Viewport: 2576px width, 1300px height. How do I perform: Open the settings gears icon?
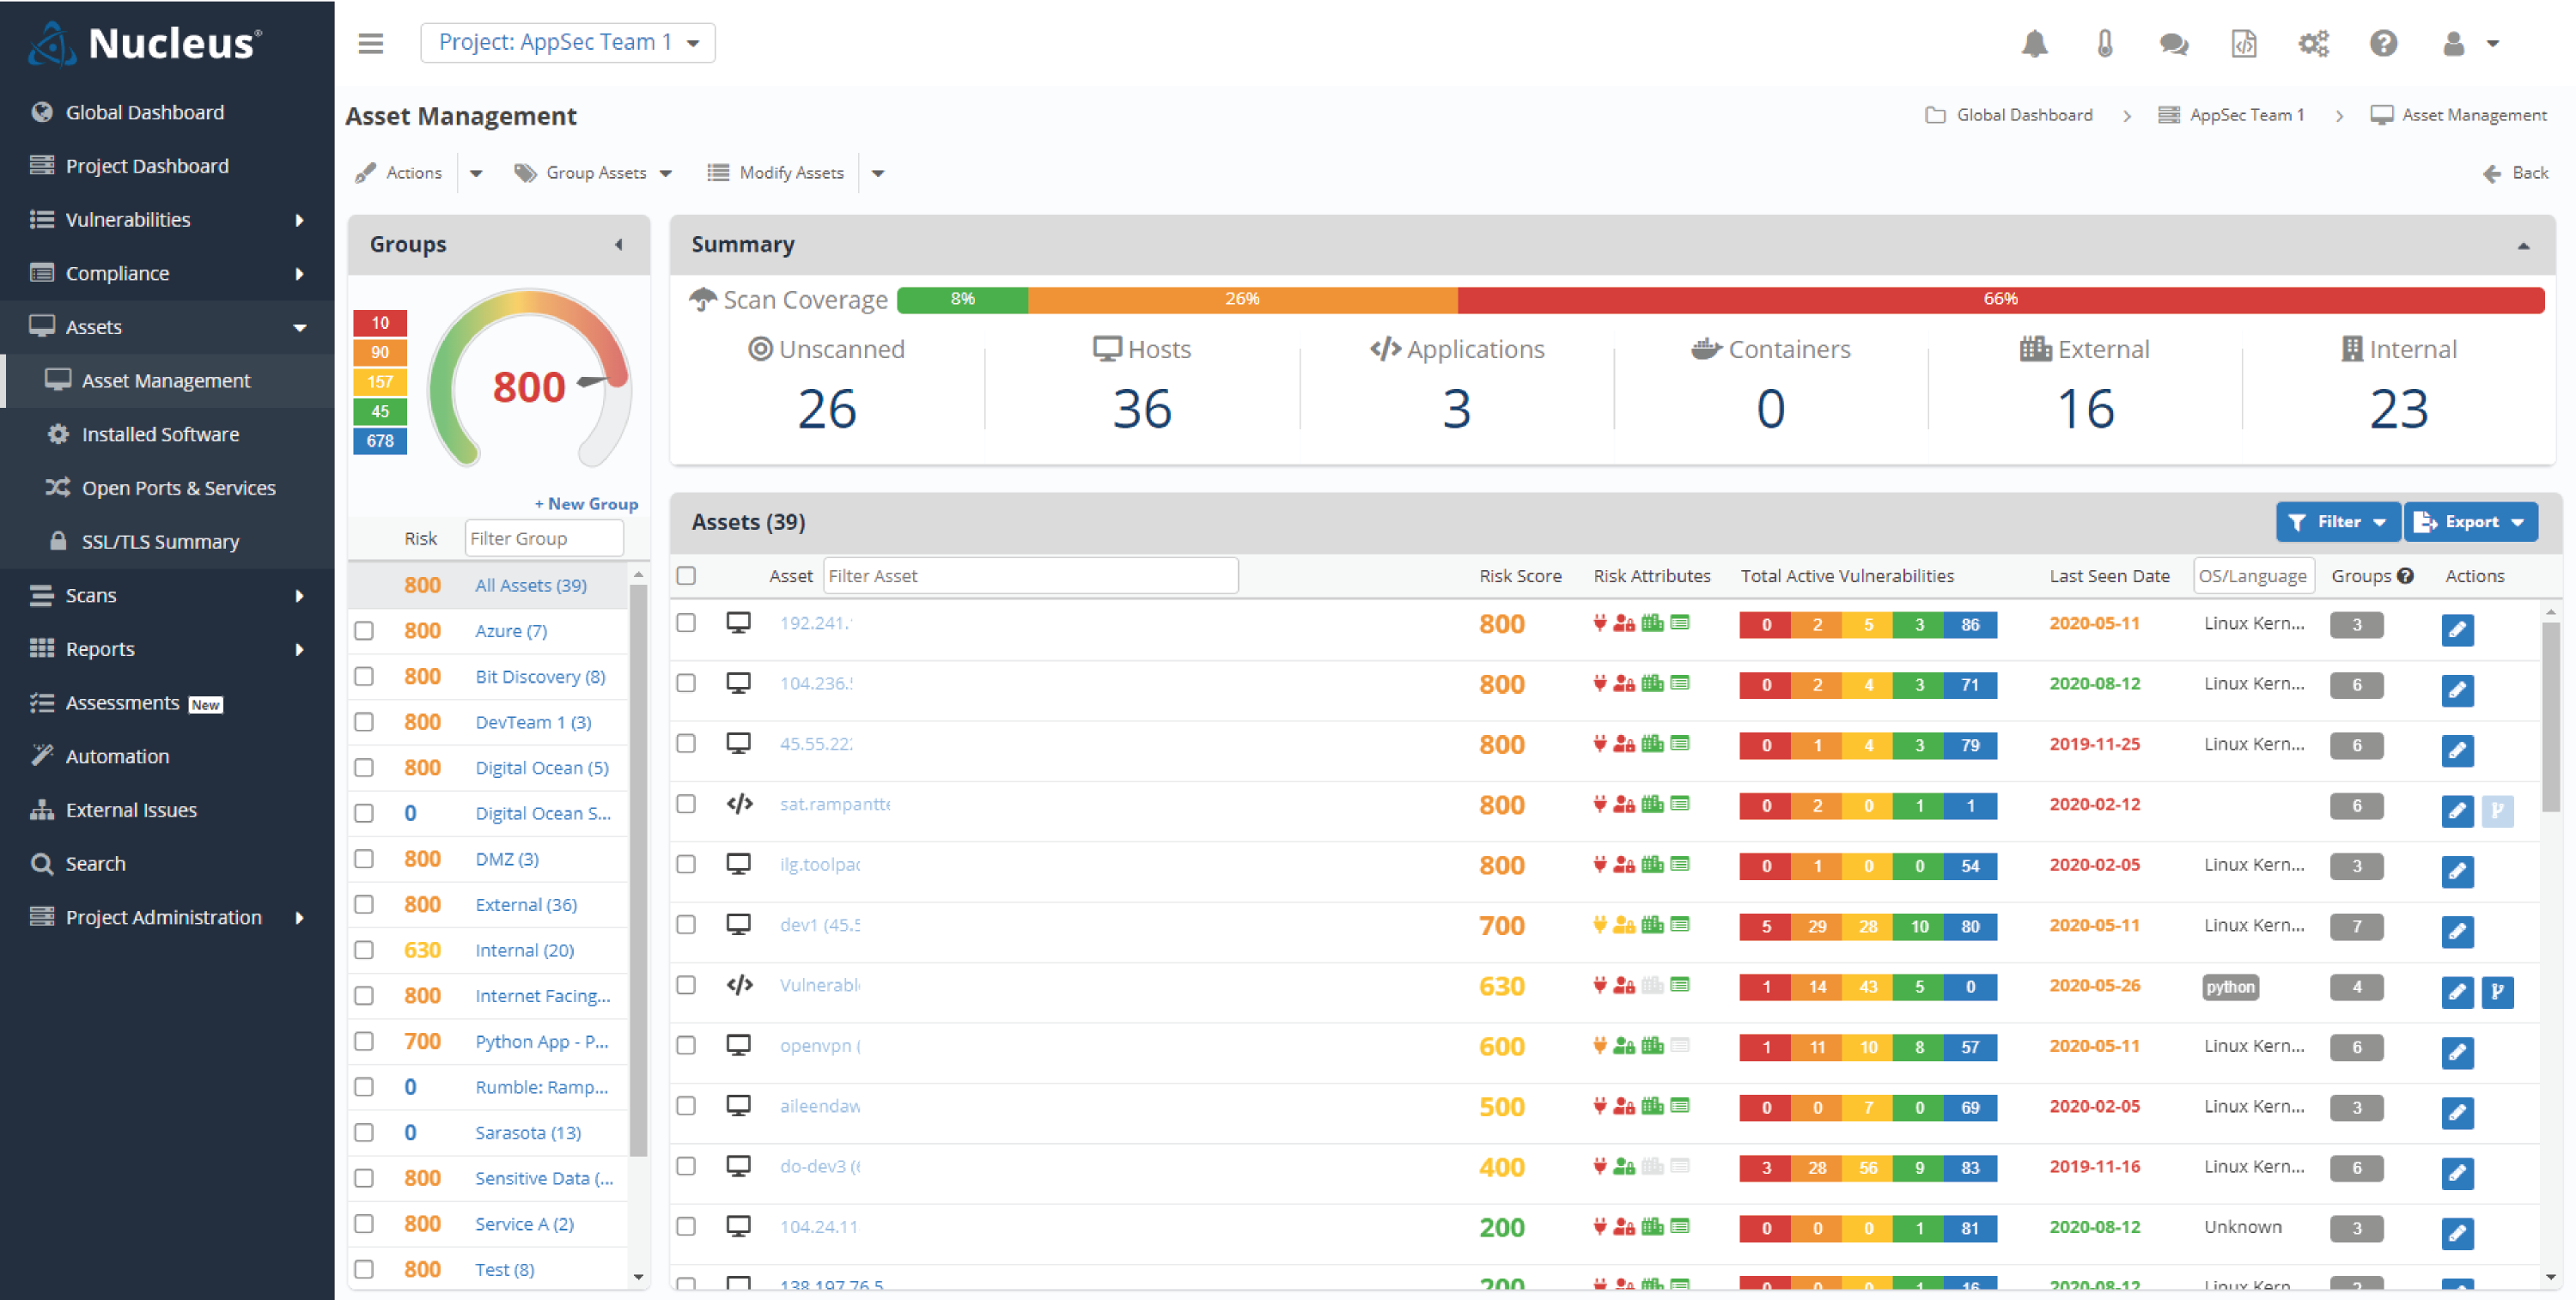point(2313,43)
